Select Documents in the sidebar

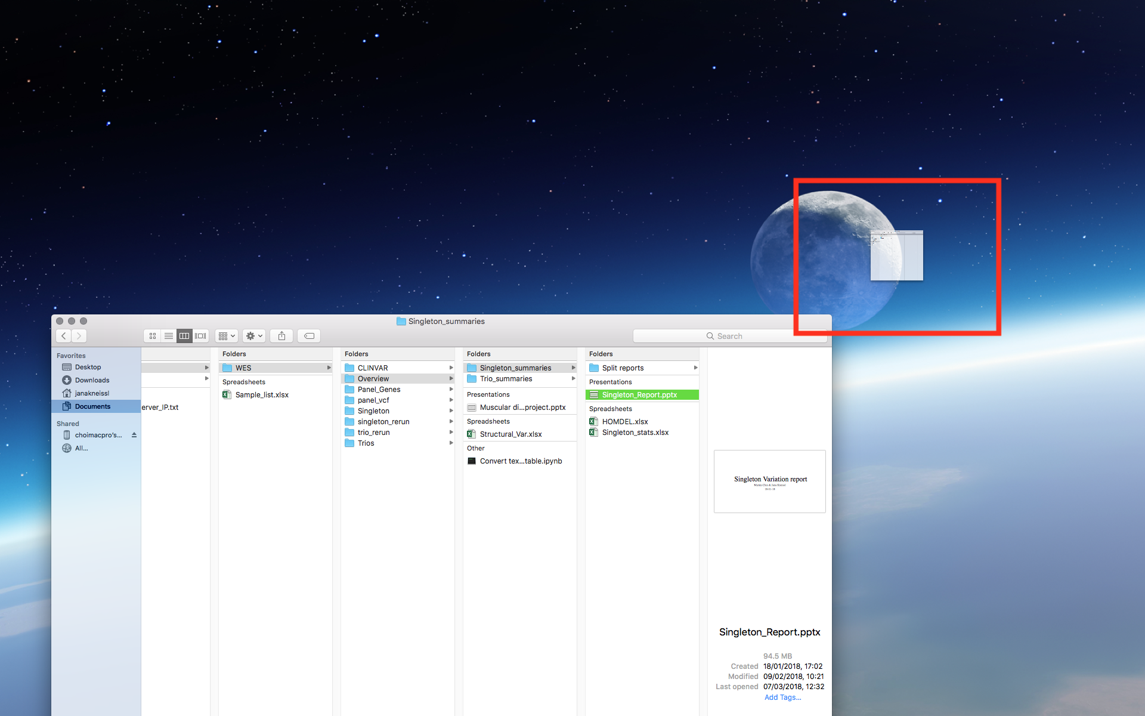[x=95, y=406]
